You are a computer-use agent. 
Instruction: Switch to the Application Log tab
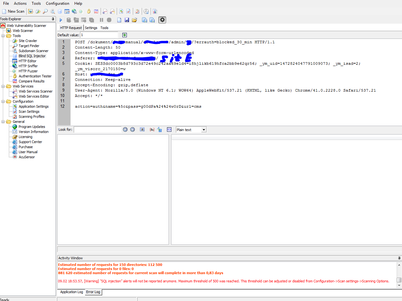click(x=71, y=292)
